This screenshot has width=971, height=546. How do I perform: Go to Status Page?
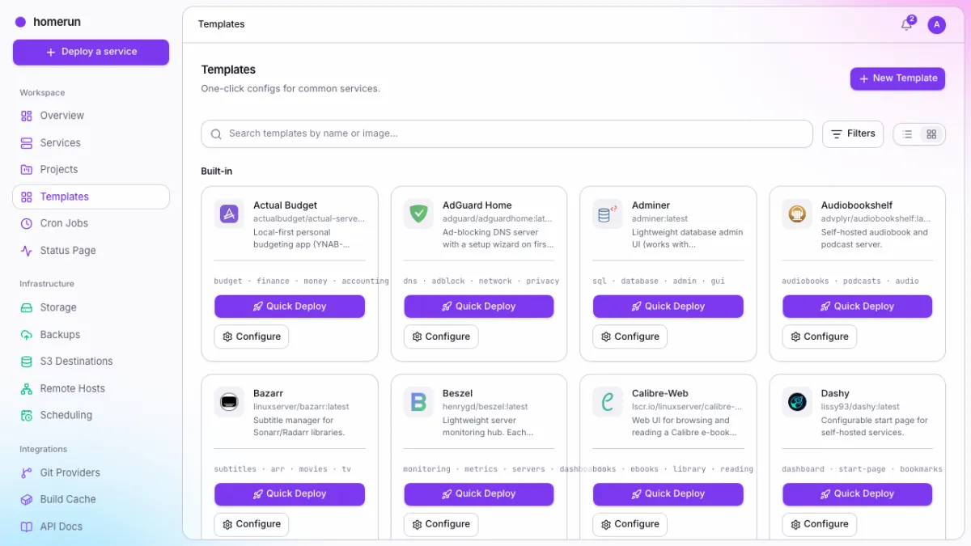(x=91, y=251)
